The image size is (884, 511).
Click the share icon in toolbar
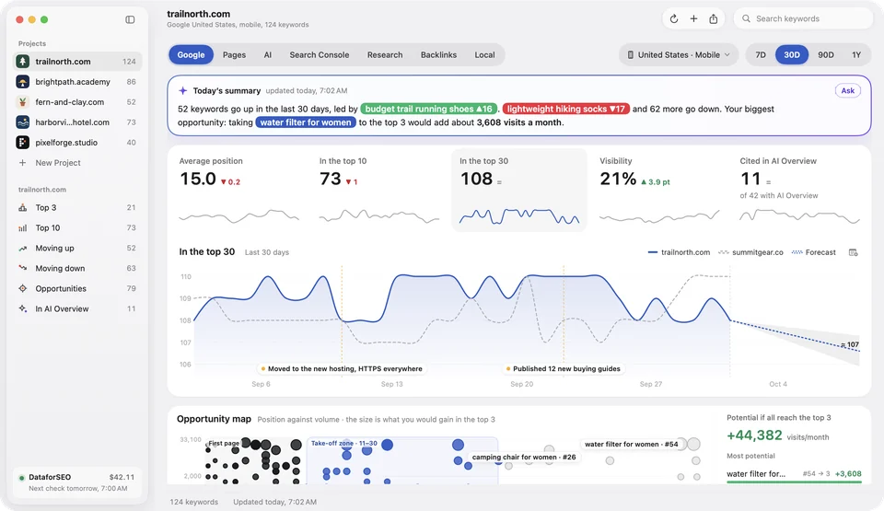tap(713, 18)
